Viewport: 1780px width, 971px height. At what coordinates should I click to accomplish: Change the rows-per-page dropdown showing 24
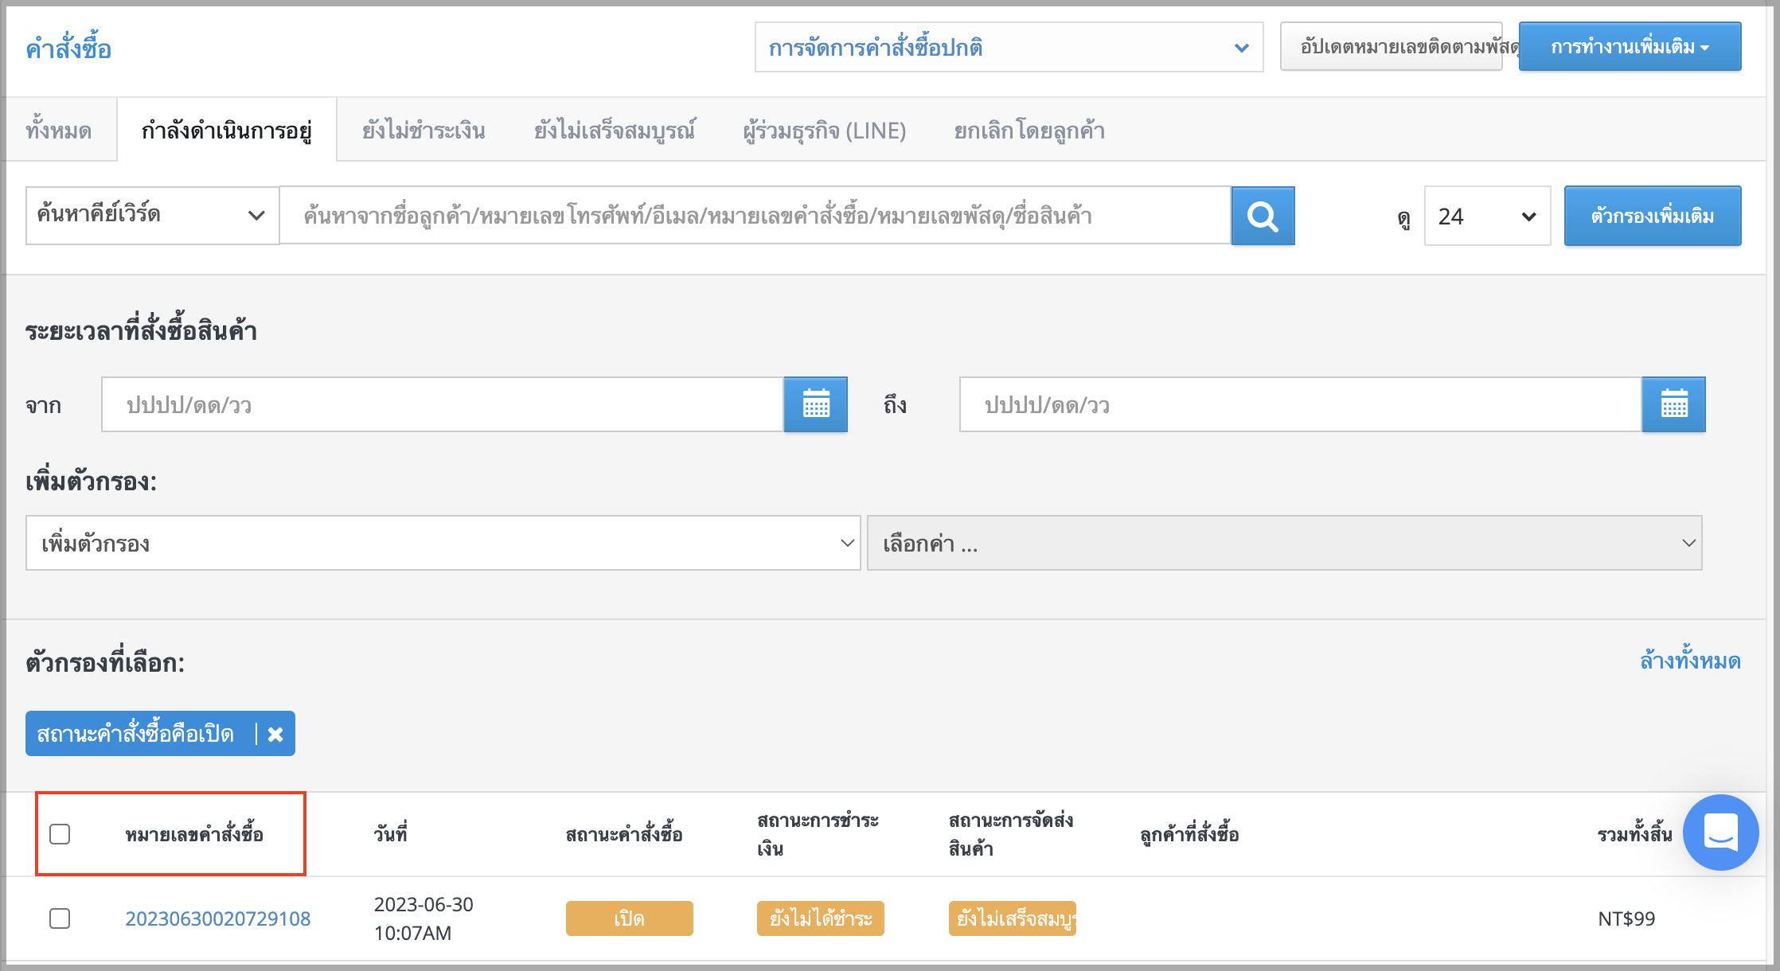pos(1487,216)
